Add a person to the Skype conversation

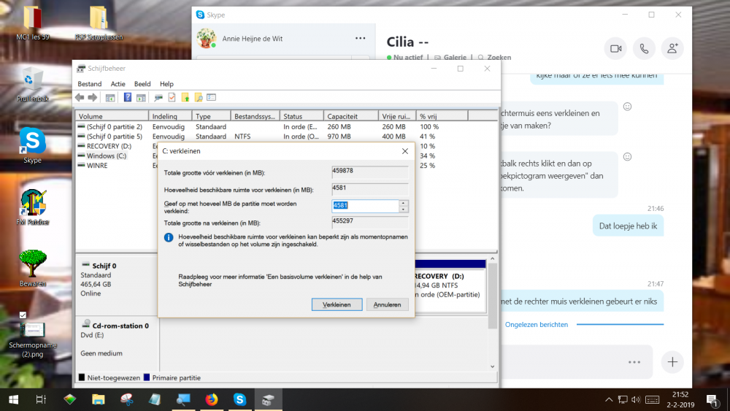click(672, 48)
